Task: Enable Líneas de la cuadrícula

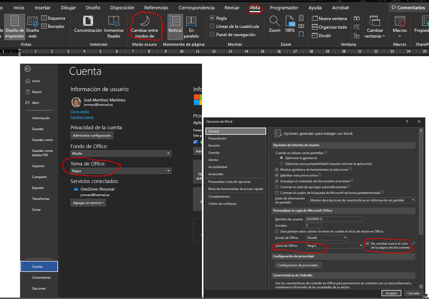Action: click(x=212, y=26)
